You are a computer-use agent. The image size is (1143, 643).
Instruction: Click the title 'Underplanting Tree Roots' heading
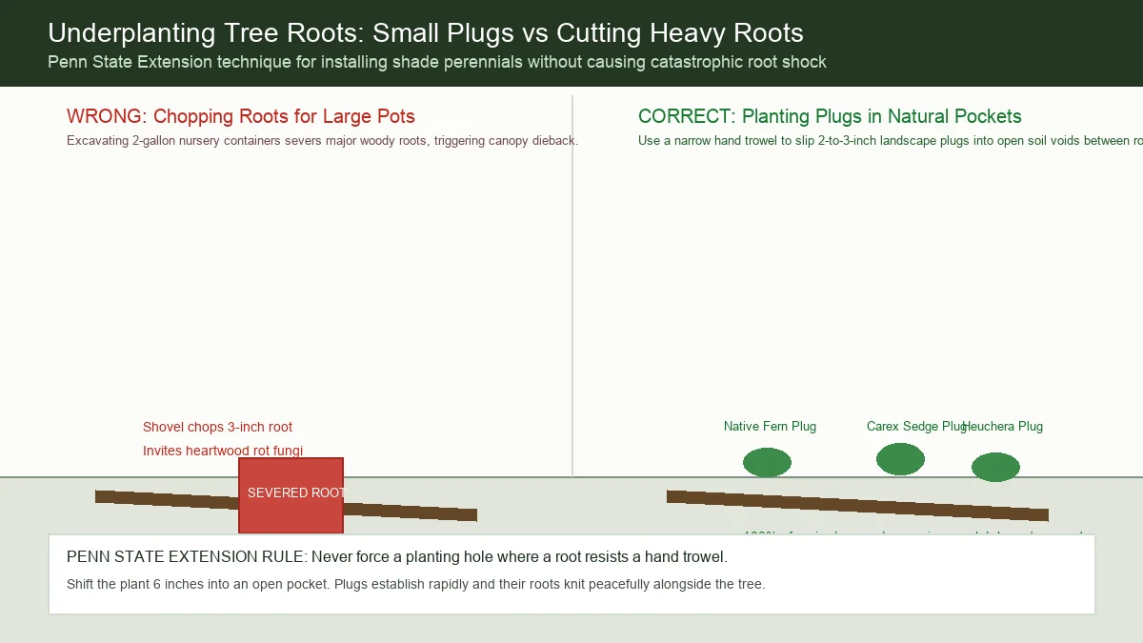tap(426, 33)
